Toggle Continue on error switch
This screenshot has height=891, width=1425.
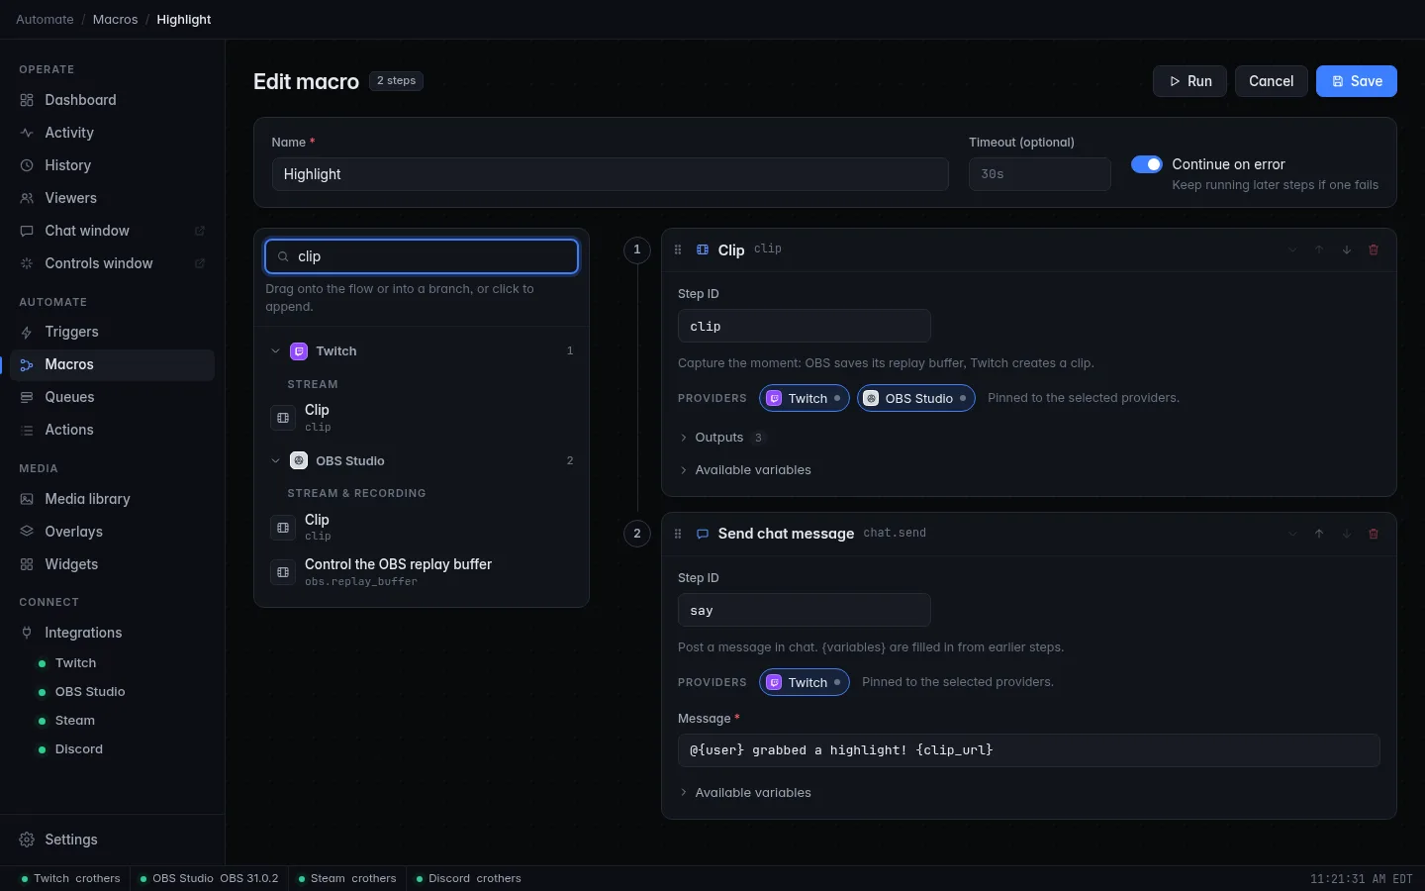click(1147, 164)
